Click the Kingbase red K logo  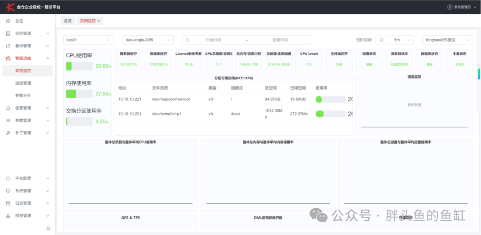point(10,7)
